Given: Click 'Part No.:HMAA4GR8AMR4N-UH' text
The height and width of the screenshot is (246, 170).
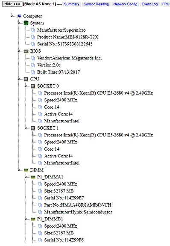Looking at the screenshot, I should (x=78, y=205).
